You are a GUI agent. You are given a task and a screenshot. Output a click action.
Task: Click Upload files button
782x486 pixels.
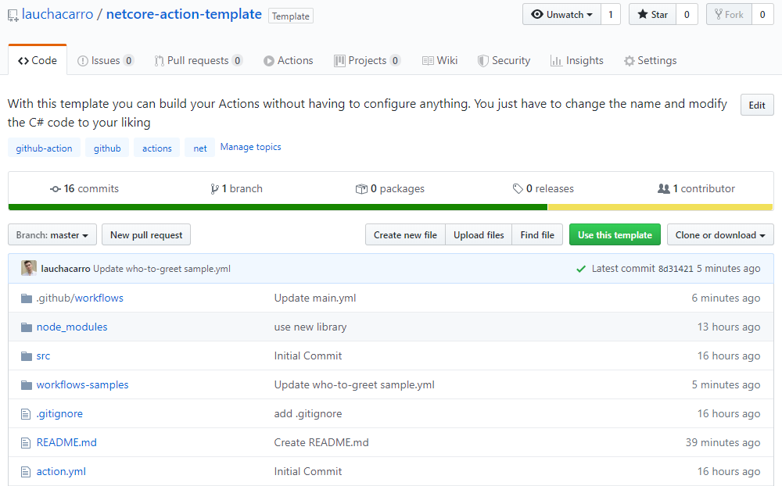(x=479, y=234)
